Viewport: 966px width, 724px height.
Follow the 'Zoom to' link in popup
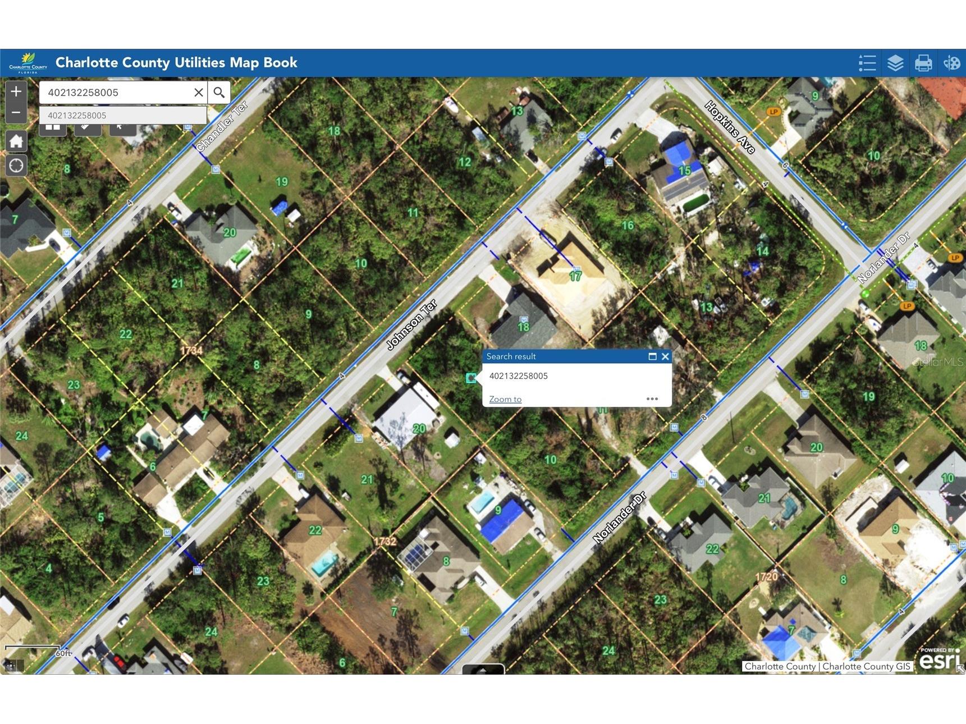point(505,399)
